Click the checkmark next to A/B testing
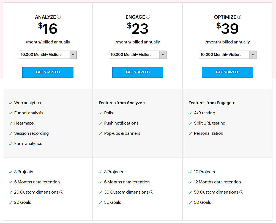Viewport: 276px width, 223px height. [x=190, y=113]
